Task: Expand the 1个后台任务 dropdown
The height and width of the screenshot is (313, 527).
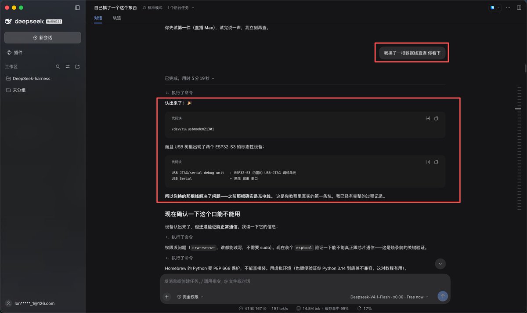Action: (x=180, y=8)
